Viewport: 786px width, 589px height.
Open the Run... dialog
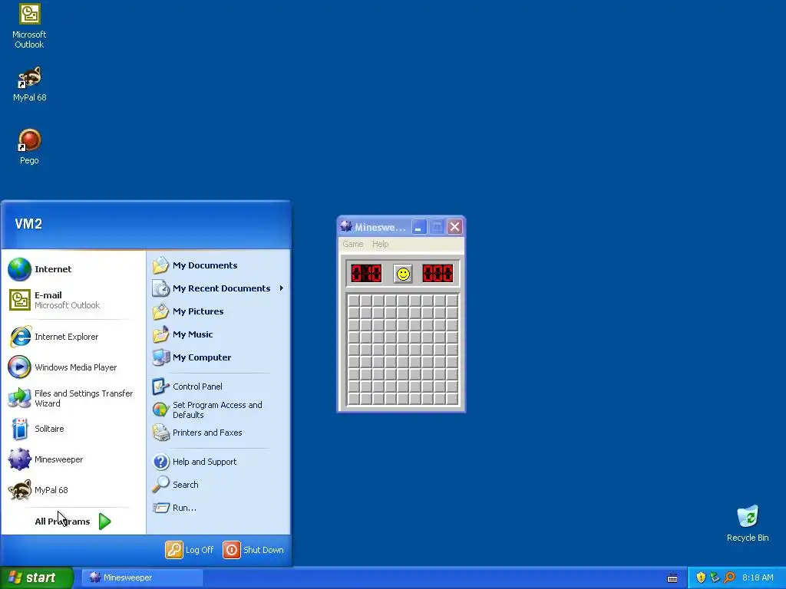click(x=218, y=508)
